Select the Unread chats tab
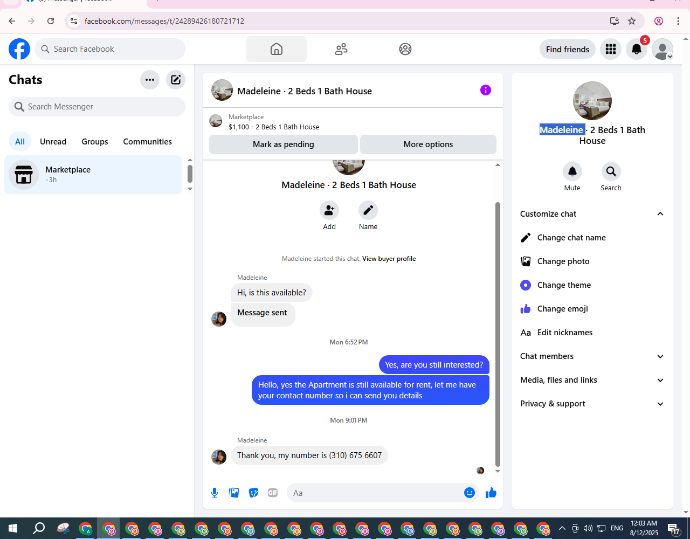Image resolution: width=690 pixels, height=539 pixels. (x=53, y=142)
